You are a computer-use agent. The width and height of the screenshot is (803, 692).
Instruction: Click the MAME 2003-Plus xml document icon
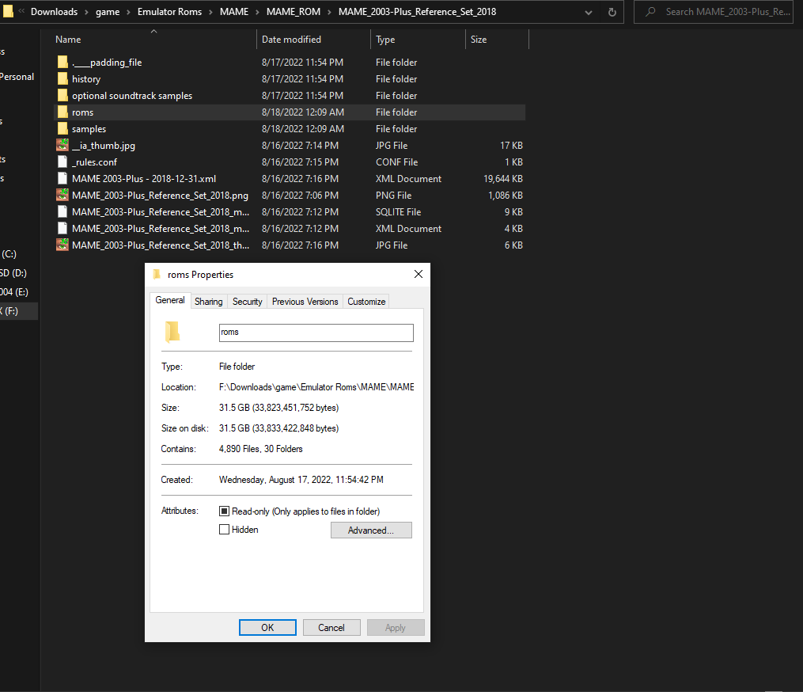point(62,178)
